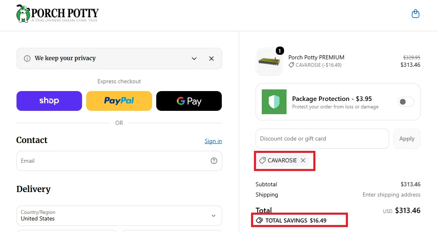The height and width of the screenshot is (232, 437).
Task: Open the Country/Region dropdown
Action: click(x=119, y=216)
